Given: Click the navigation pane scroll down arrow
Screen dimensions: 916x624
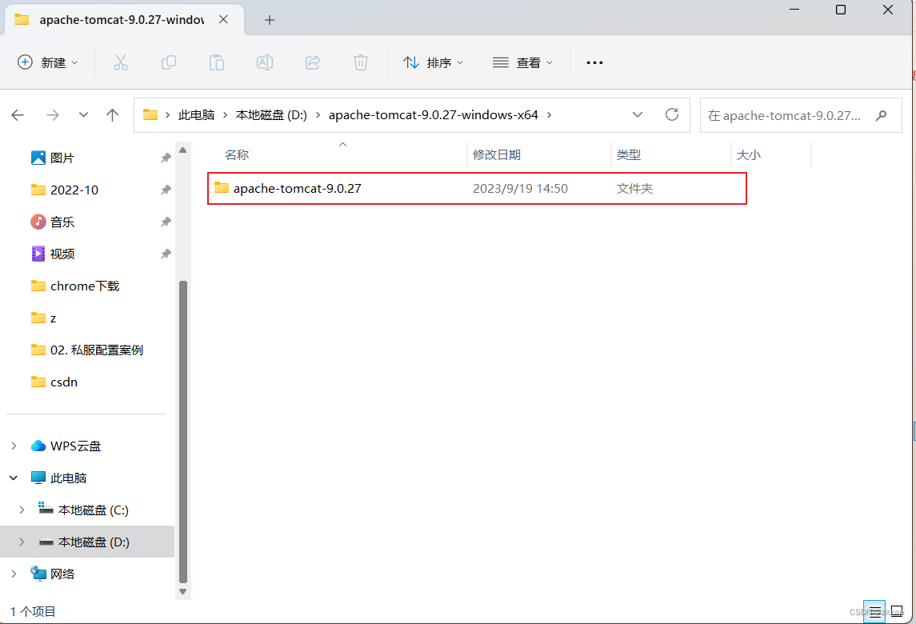Looking at the screenshot, I should (183, 591).
